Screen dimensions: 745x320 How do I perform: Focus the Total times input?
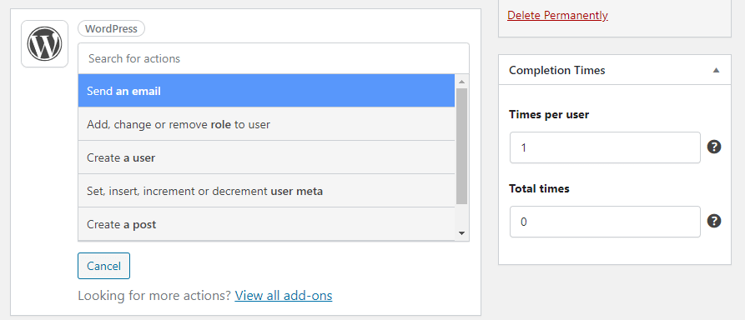tap(605, 222)
